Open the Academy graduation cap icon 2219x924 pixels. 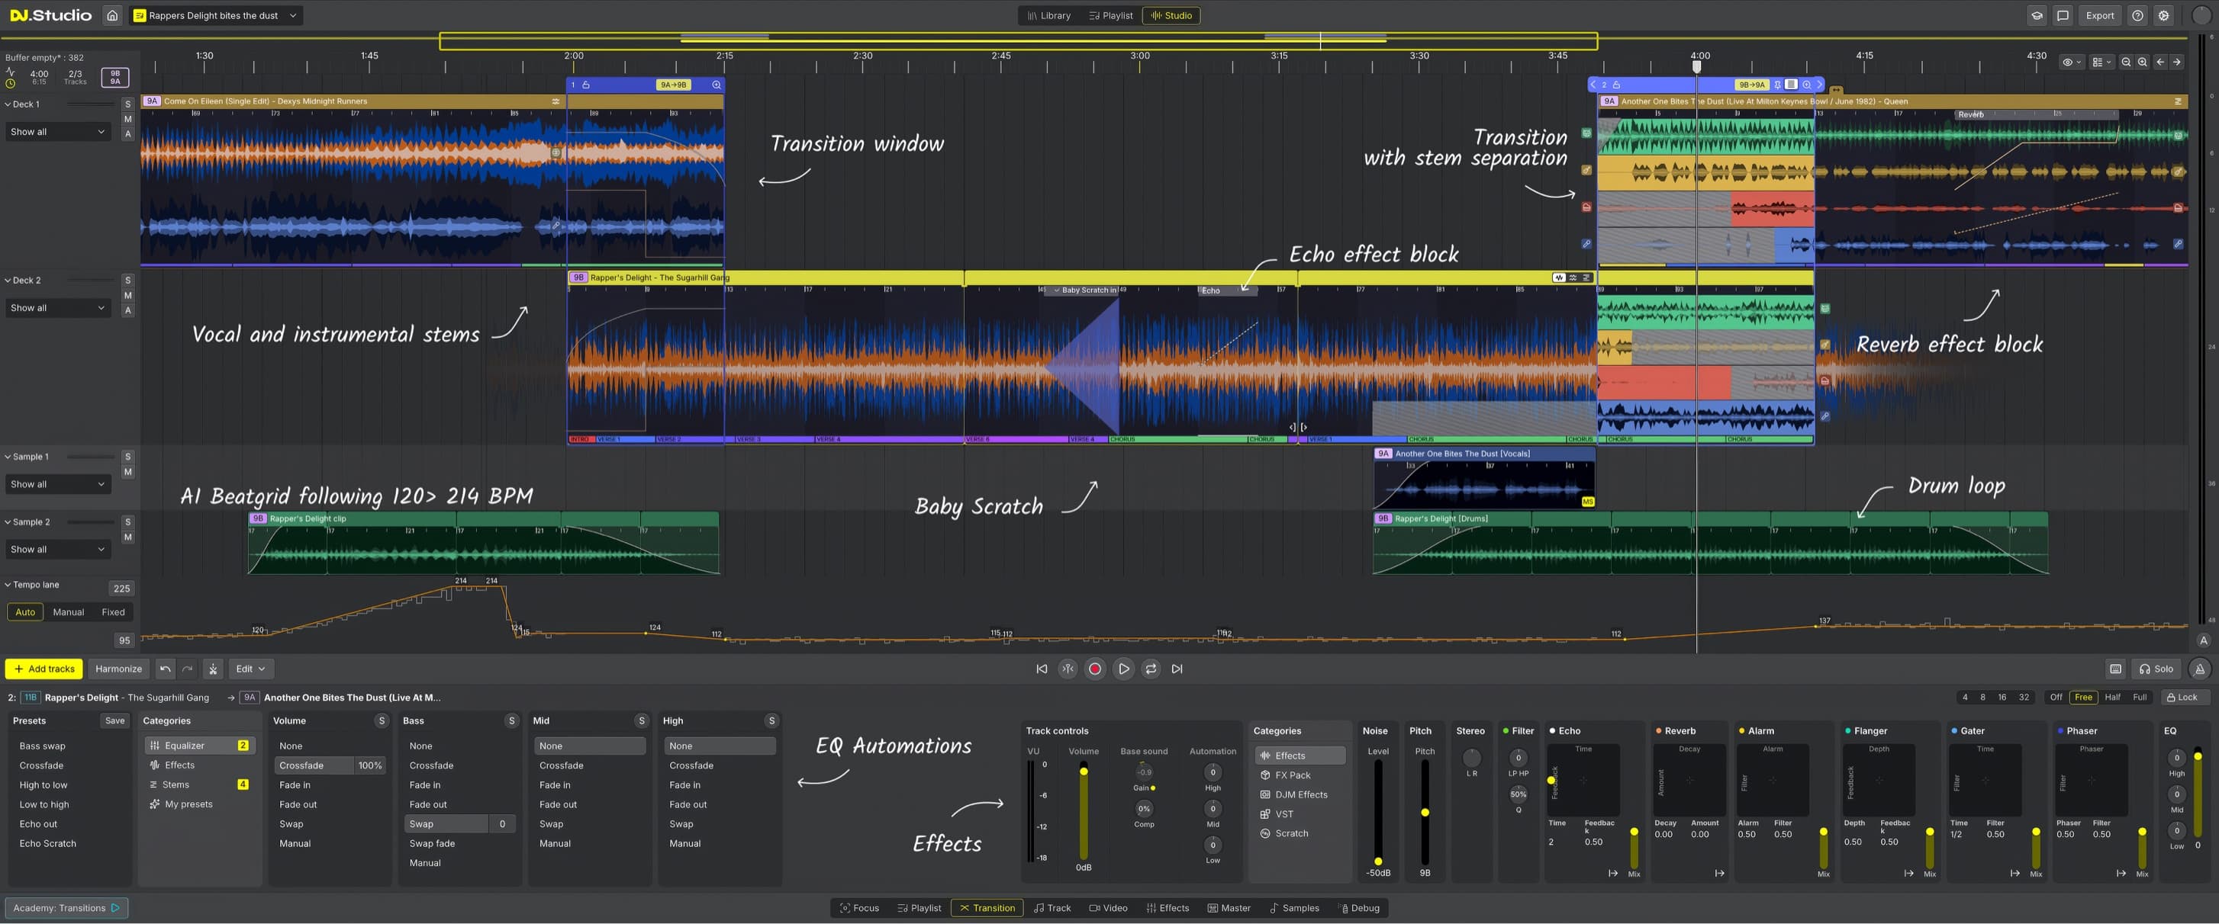[2037, 15]
